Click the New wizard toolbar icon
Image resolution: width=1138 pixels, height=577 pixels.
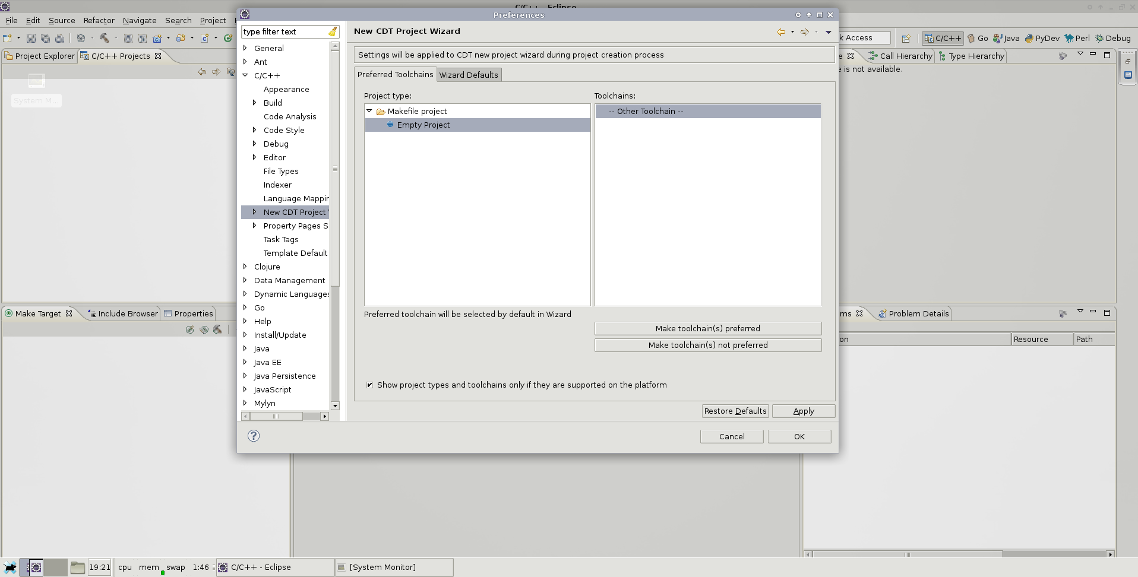tap(8, 38)
